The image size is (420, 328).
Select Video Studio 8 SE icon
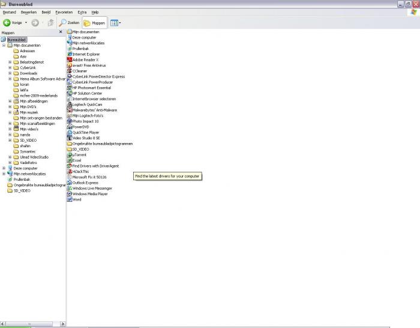point(70,138)
